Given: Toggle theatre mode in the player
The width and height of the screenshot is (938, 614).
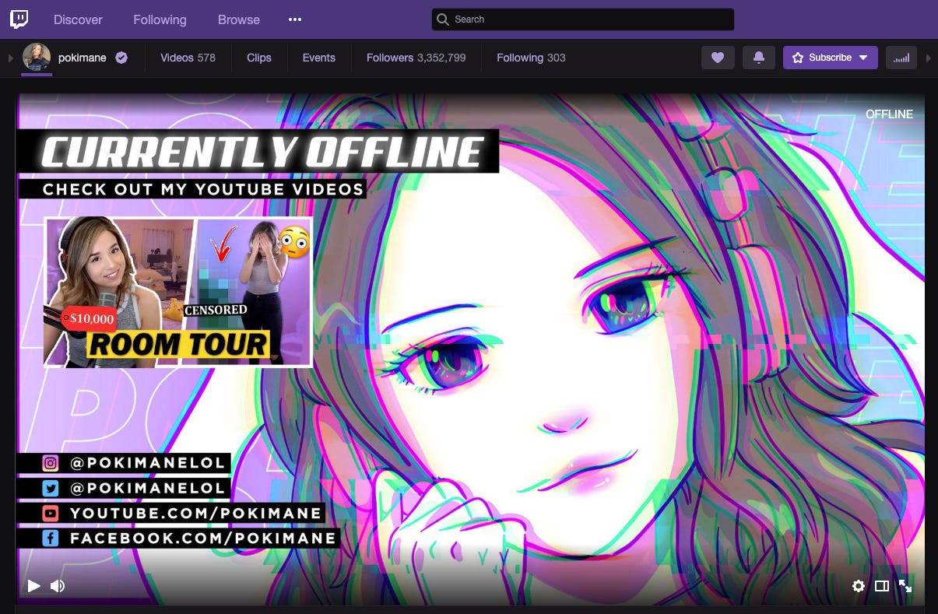Looking at the screenshot, I should point(882,586).
